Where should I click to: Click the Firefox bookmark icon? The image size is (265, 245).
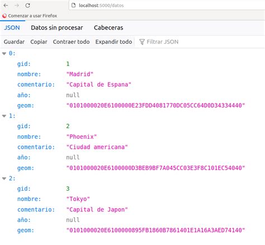click(x=4, y=16)
